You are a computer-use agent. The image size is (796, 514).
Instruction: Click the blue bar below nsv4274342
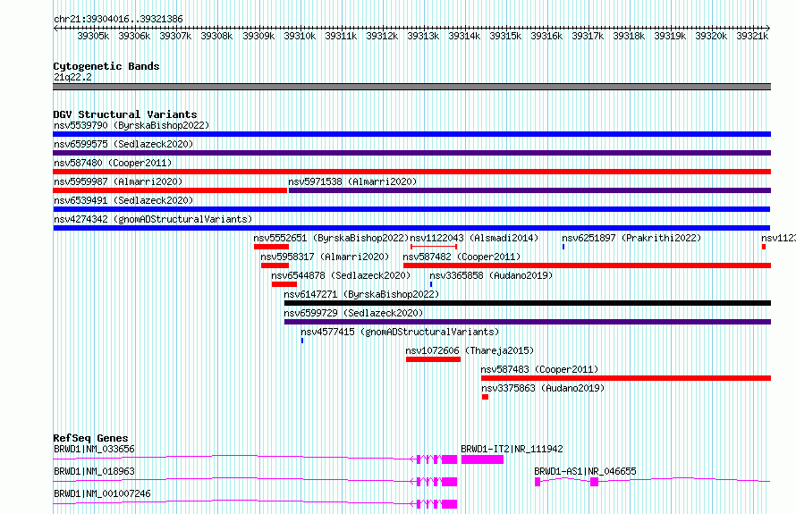point(411,228)
